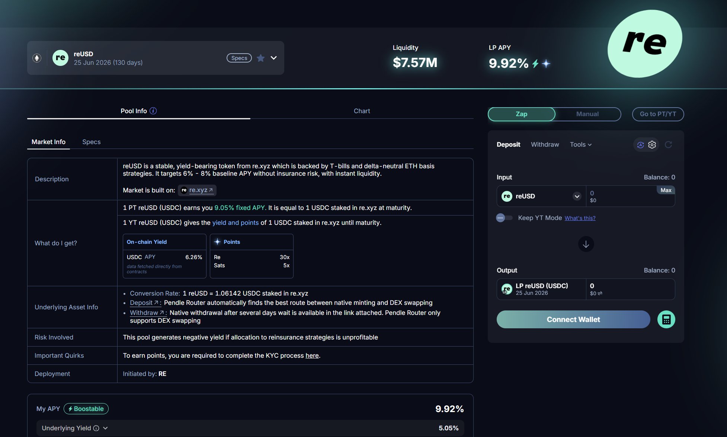
Task: Open the Tools dropdown menu
Action: [580, 144]
